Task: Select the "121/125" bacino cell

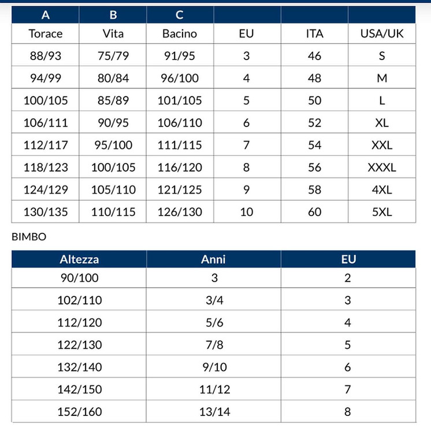Action: [180, 190]
